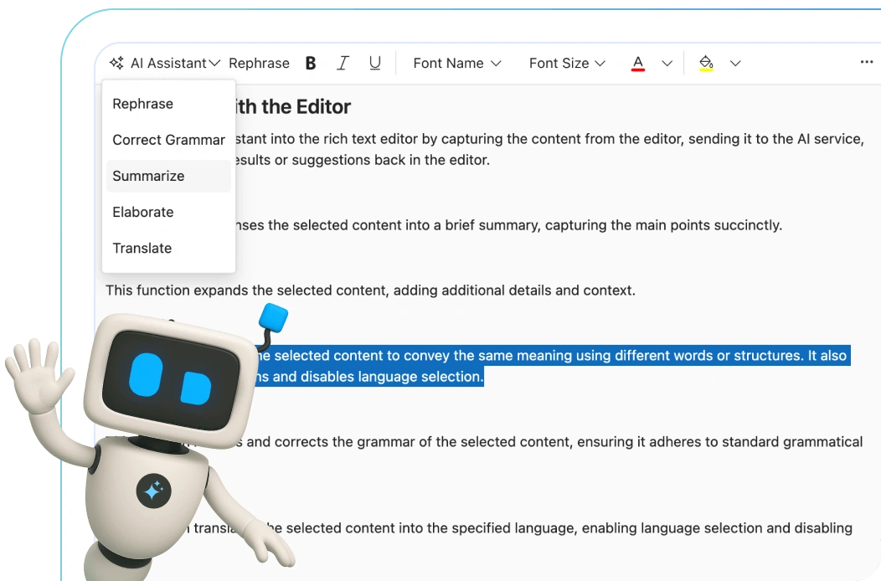Apply the red font color using the A icon
This screenshot has width=881, height=581.
(x=637, y=62)
